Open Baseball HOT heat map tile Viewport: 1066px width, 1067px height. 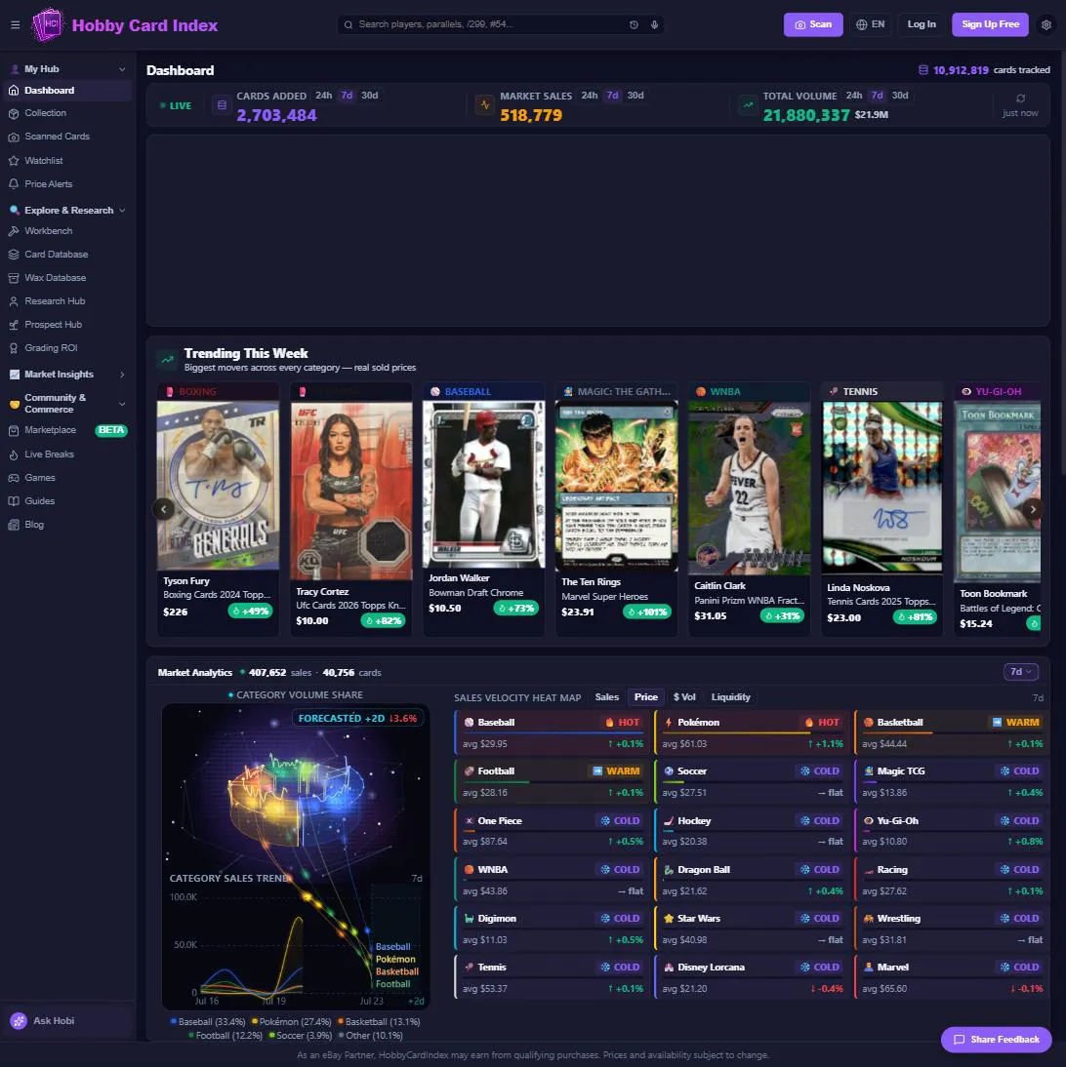coord(552,732)
